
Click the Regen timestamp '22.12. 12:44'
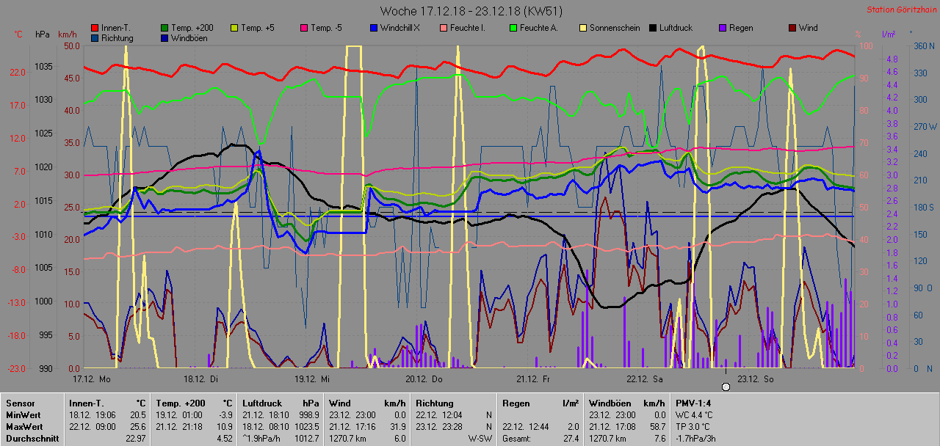coord(526,426)
